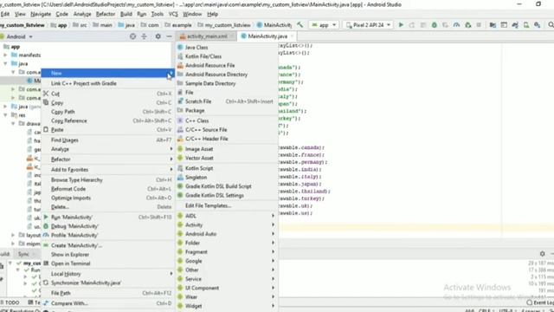Select Singleton template
The height and width of the screenshot is (312, 554).
click(227, 177)
